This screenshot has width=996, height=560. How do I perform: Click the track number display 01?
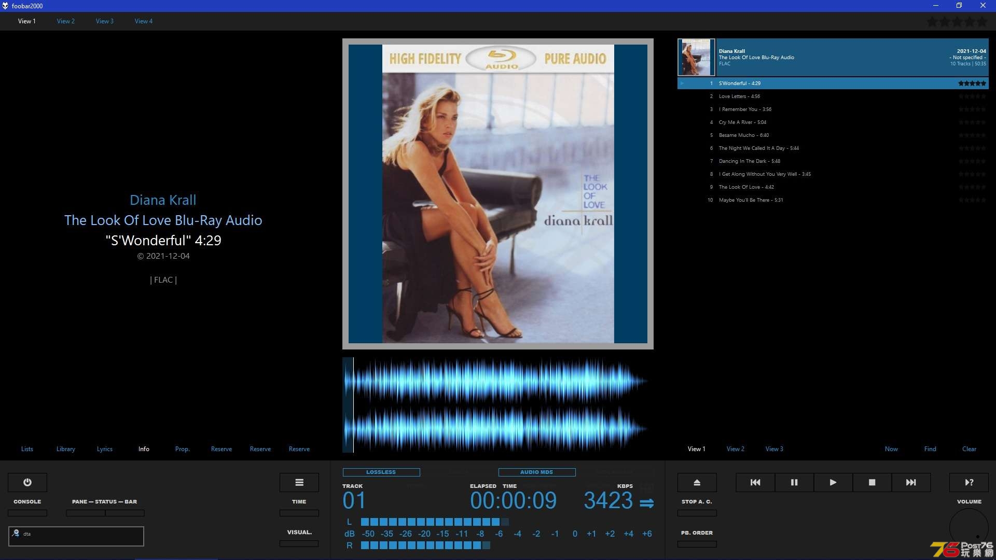tap(354, 501)
